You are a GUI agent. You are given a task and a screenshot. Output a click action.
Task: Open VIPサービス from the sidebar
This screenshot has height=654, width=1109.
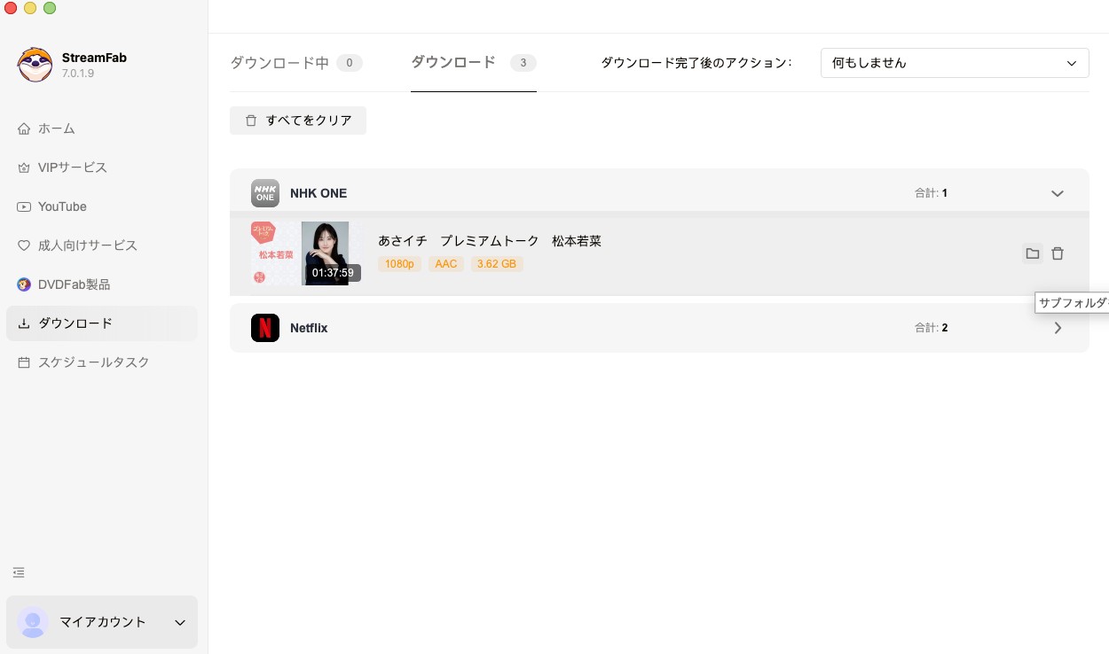pos(71,167)
